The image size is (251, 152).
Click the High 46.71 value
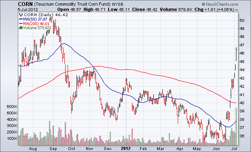[x=94, y=10]
